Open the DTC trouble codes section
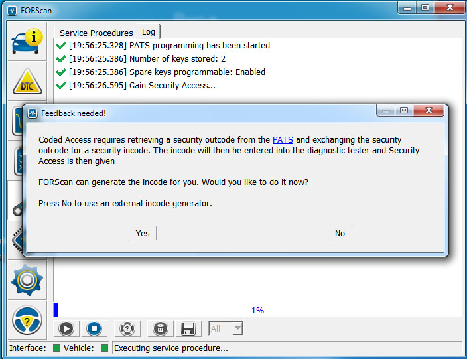The width and height of the screenshot is (467, 359). [27, 82]
